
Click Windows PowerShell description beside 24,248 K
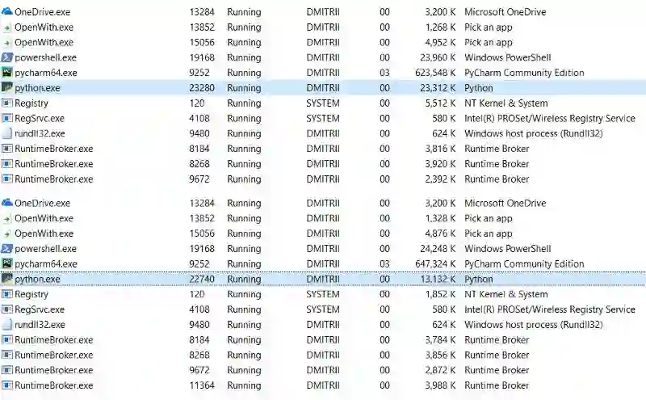[x=508, y=249]
